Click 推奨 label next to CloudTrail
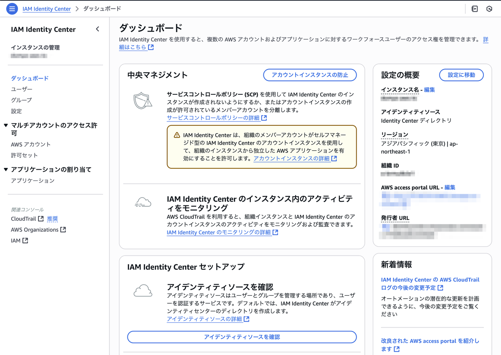 (53, 219)
